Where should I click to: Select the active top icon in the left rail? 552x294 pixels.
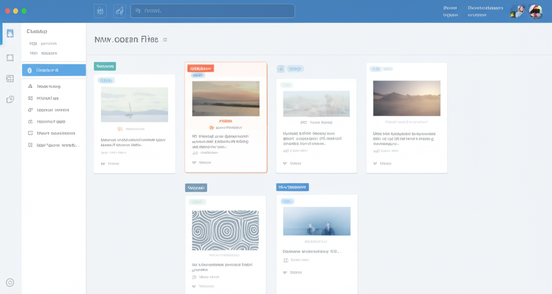click(10, 33)
